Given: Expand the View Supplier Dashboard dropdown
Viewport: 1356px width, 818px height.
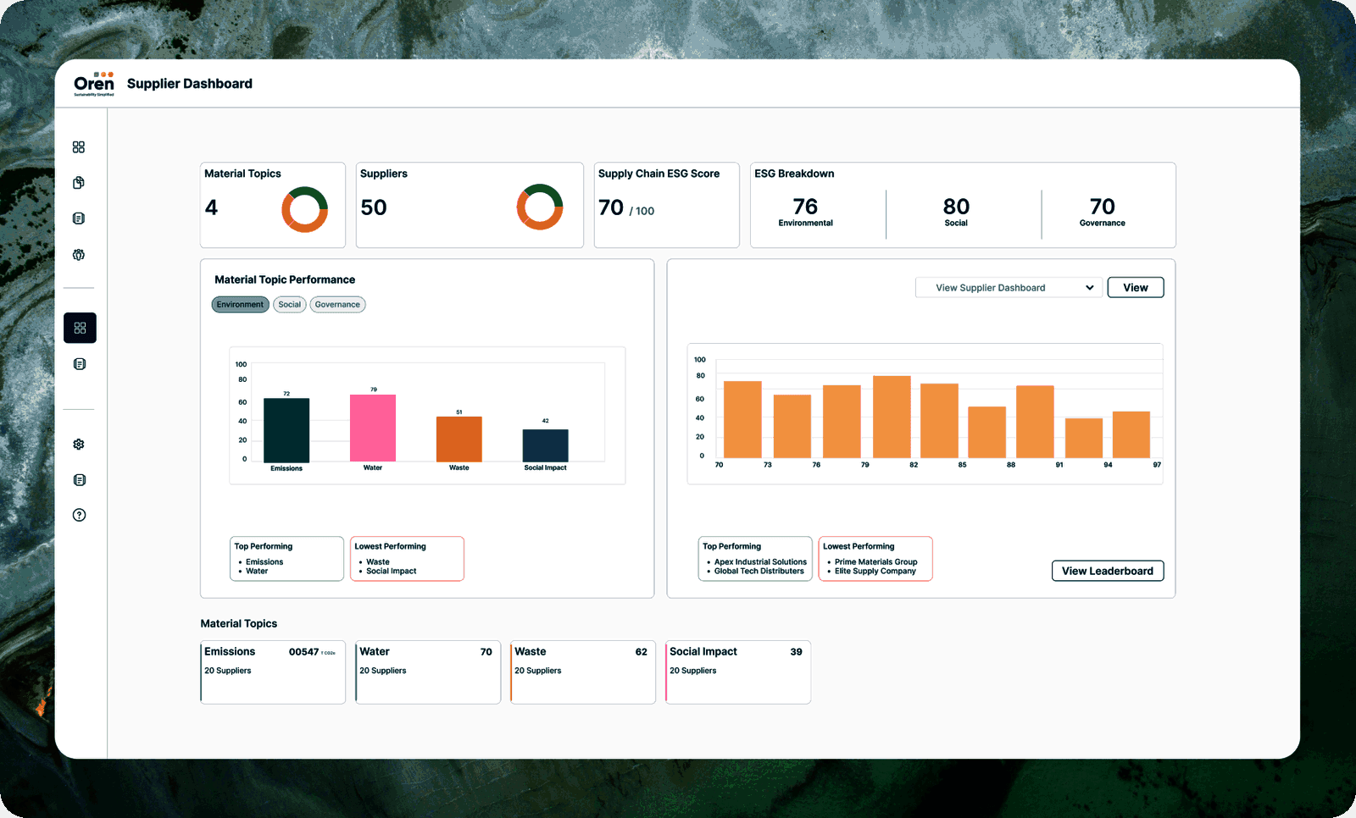Looking at the screenshot, I should click(1009, 288).
